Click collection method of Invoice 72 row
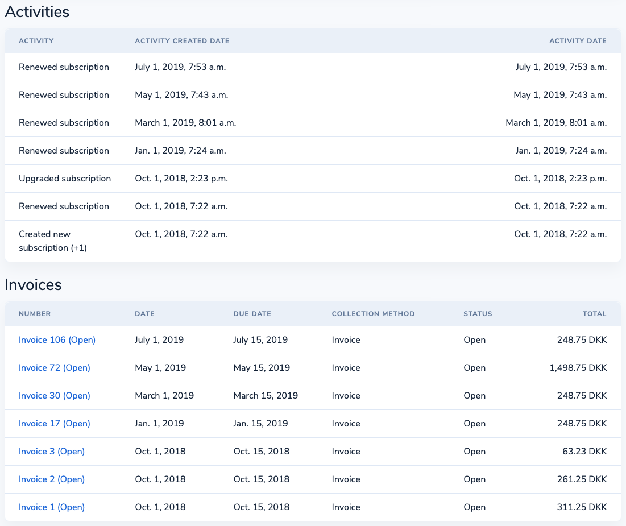 point(346,368)
